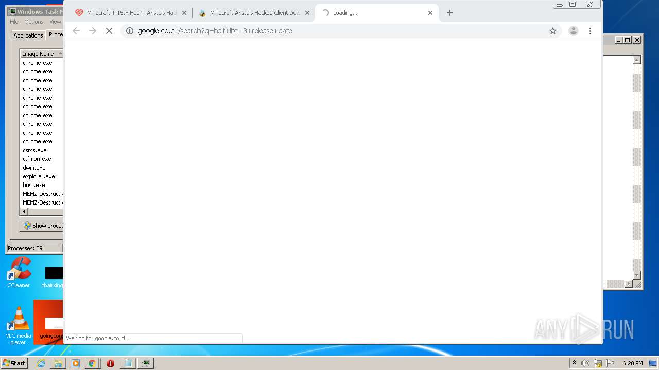
Task: Click Notepad taskbar button
Action: 128,363
